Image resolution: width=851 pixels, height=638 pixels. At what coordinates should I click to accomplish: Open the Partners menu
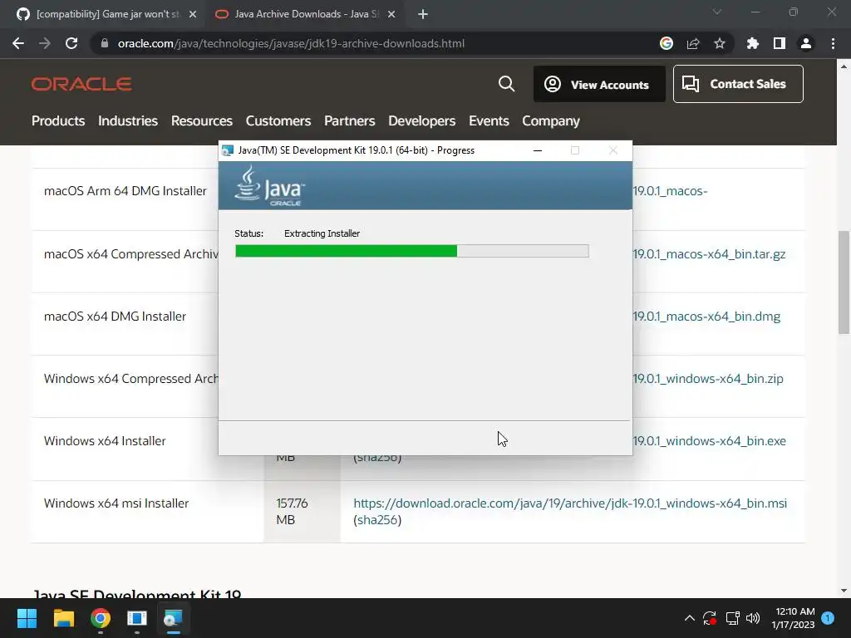click(350, 120)
